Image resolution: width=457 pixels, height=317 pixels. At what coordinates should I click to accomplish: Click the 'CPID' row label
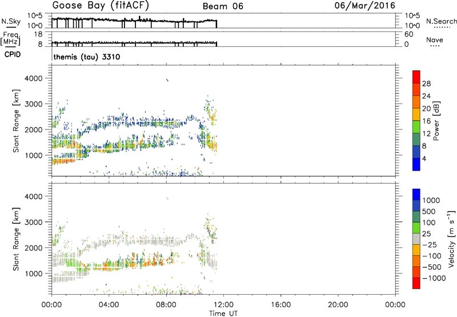13,54
